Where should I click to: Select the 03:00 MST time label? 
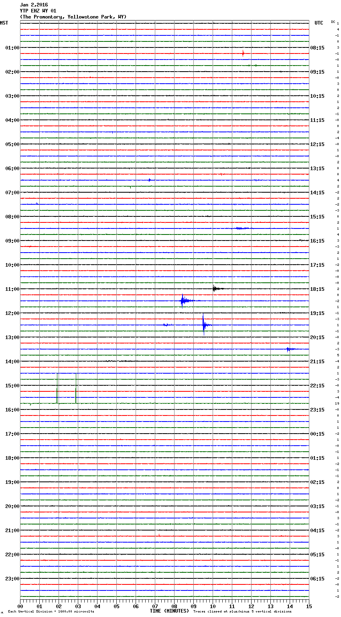click(x=12, y=96)
